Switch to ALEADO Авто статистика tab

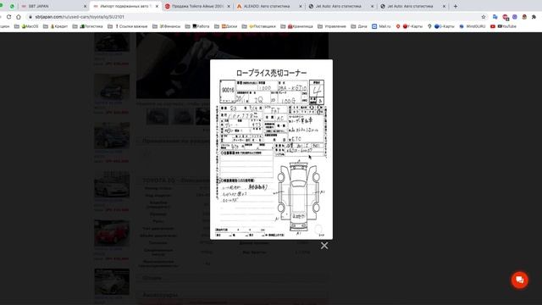tap(269, 6)
